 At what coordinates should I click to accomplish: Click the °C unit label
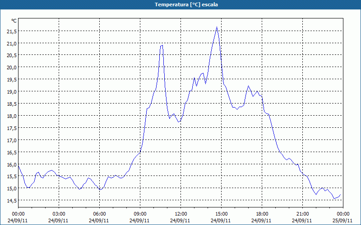tap(14, 21)
